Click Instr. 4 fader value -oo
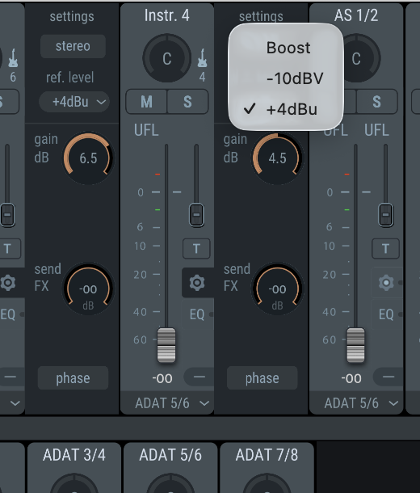This screenshot has width=420, height=493. tap(162, 378)
